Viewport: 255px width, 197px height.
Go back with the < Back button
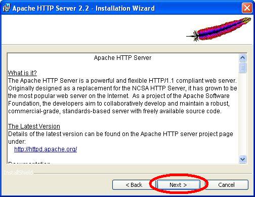[x=134, y=185]
